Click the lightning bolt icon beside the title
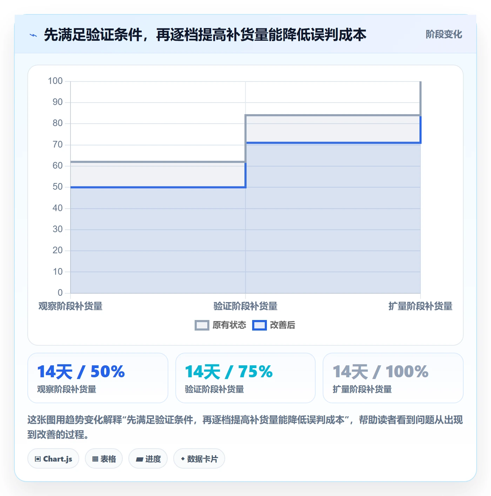The width and height of the screenshot is (491, 496). coord(33,35)
